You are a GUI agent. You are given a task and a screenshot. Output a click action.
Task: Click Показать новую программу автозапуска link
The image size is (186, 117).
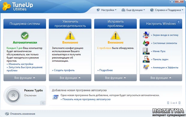[x=85, y=99]
